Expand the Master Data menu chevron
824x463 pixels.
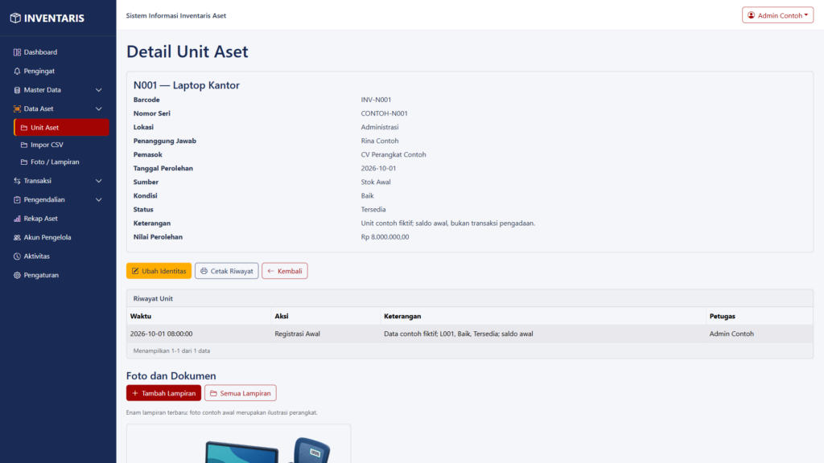click(98, 90)
